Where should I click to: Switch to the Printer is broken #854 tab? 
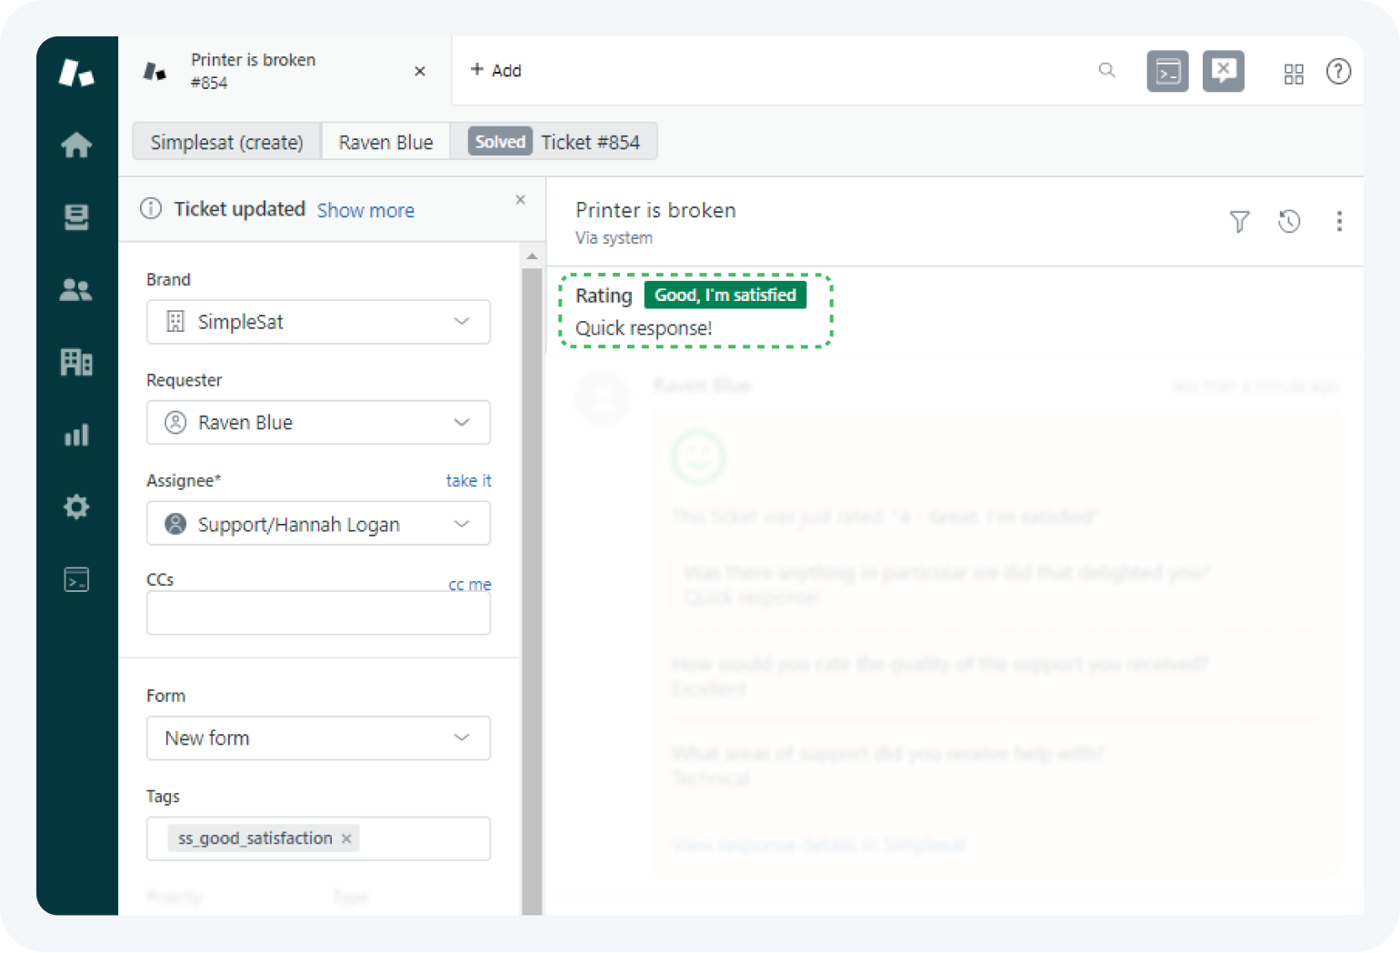pos(285,71)
